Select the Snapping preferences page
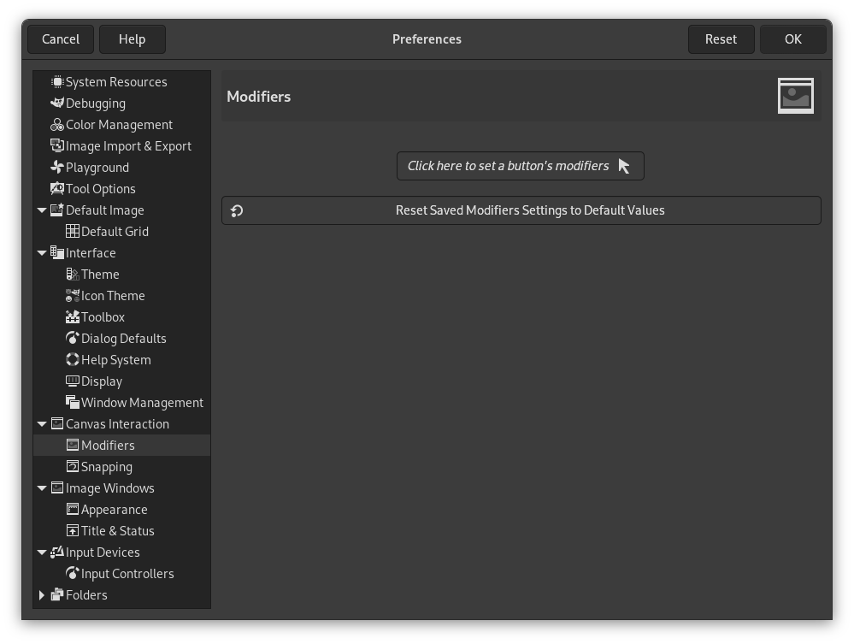 point(108,466)
